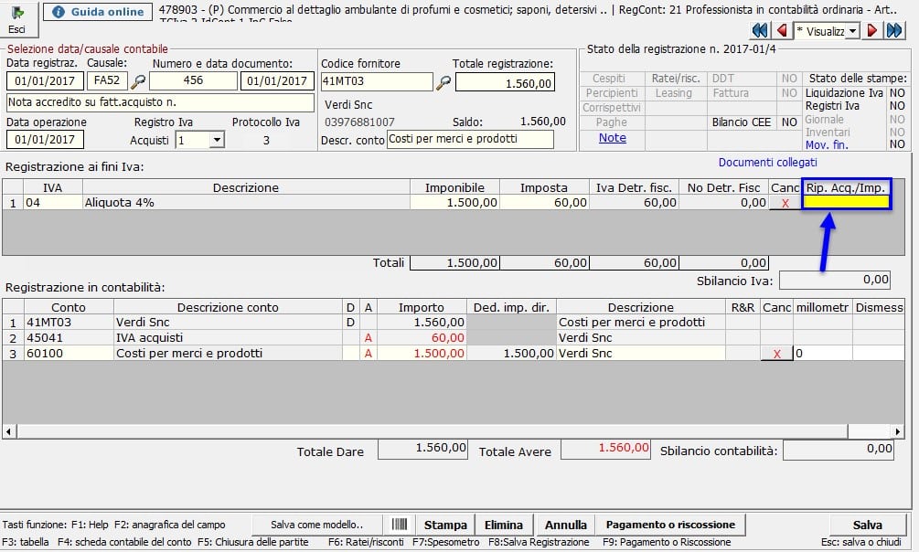Click the Esci exit icon
This screenshot has height=552, width=919.
pos(17,19)
